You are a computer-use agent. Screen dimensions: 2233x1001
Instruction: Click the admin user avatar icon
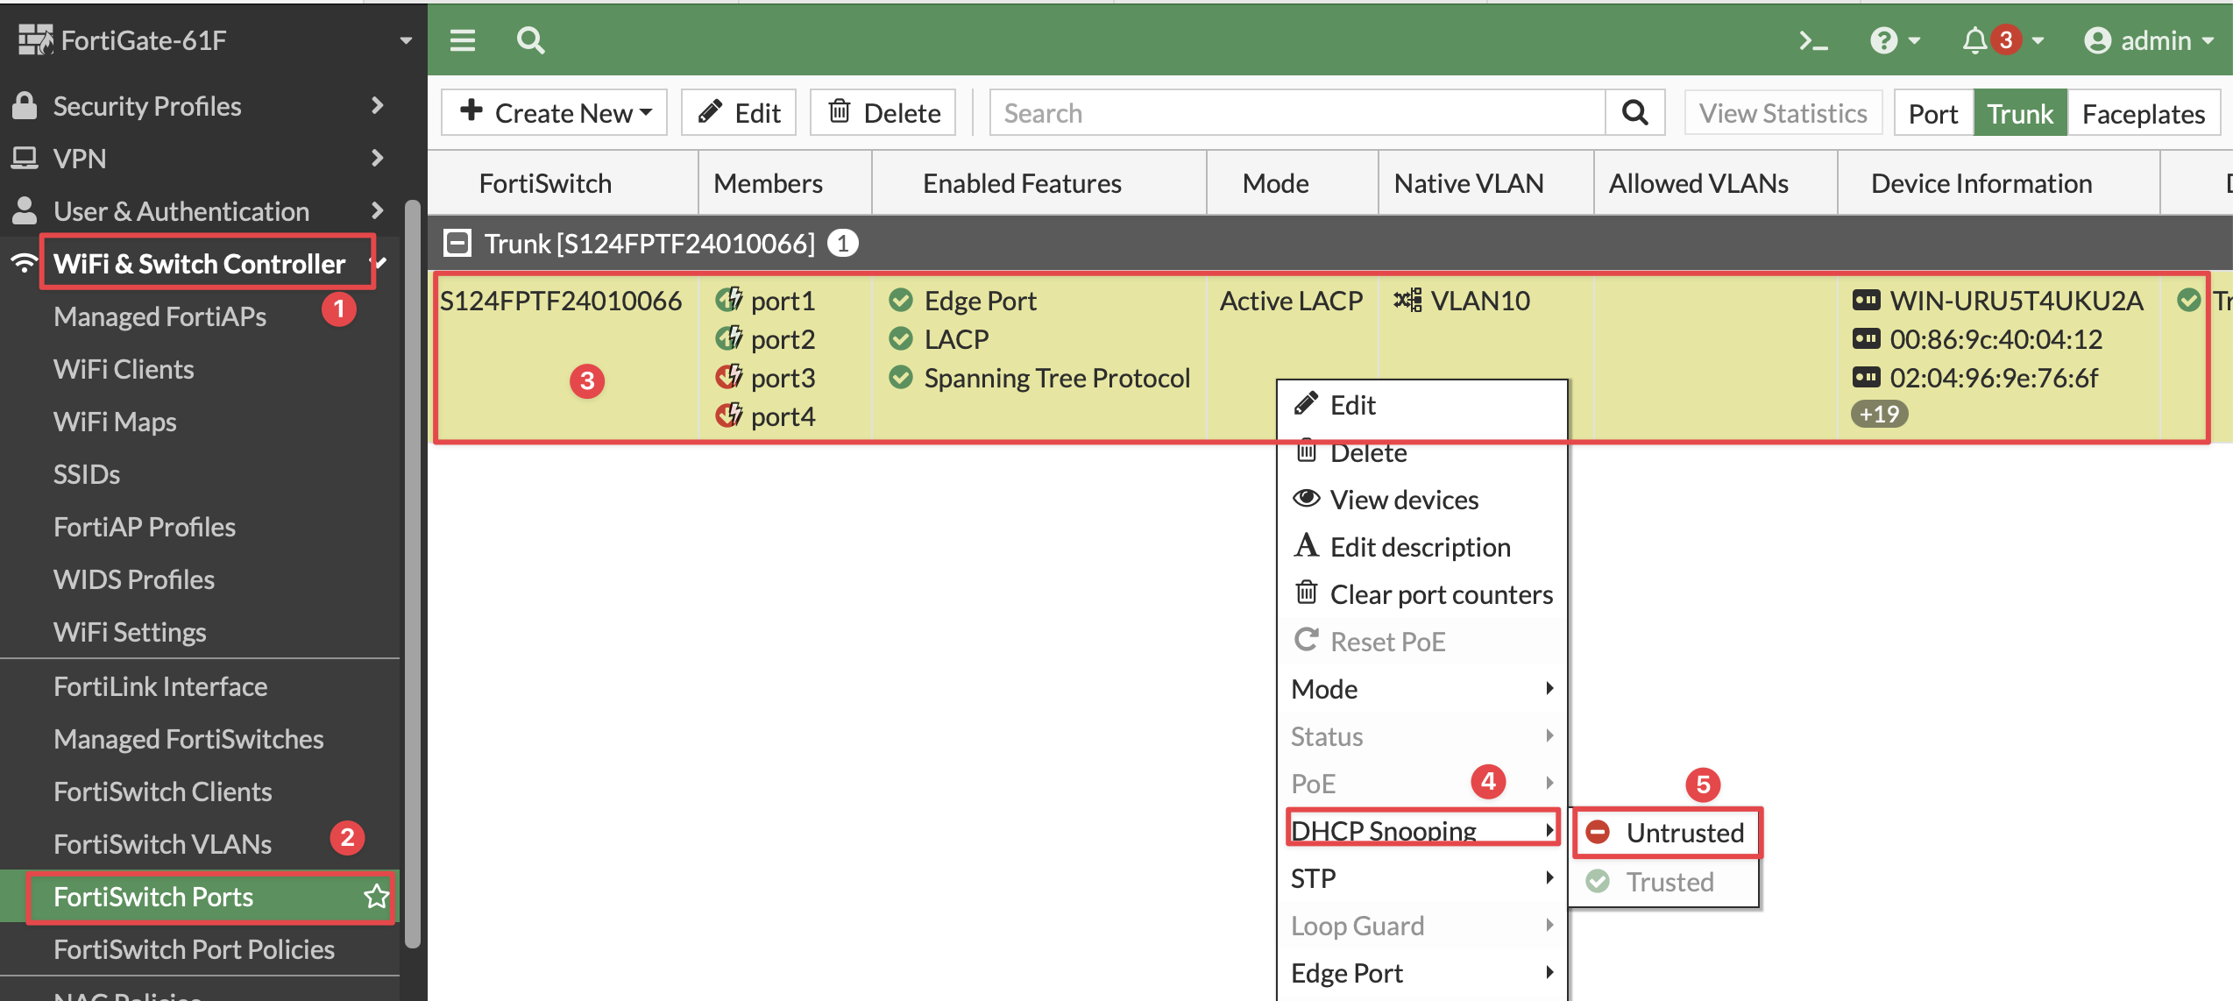tap(2097, 40)
